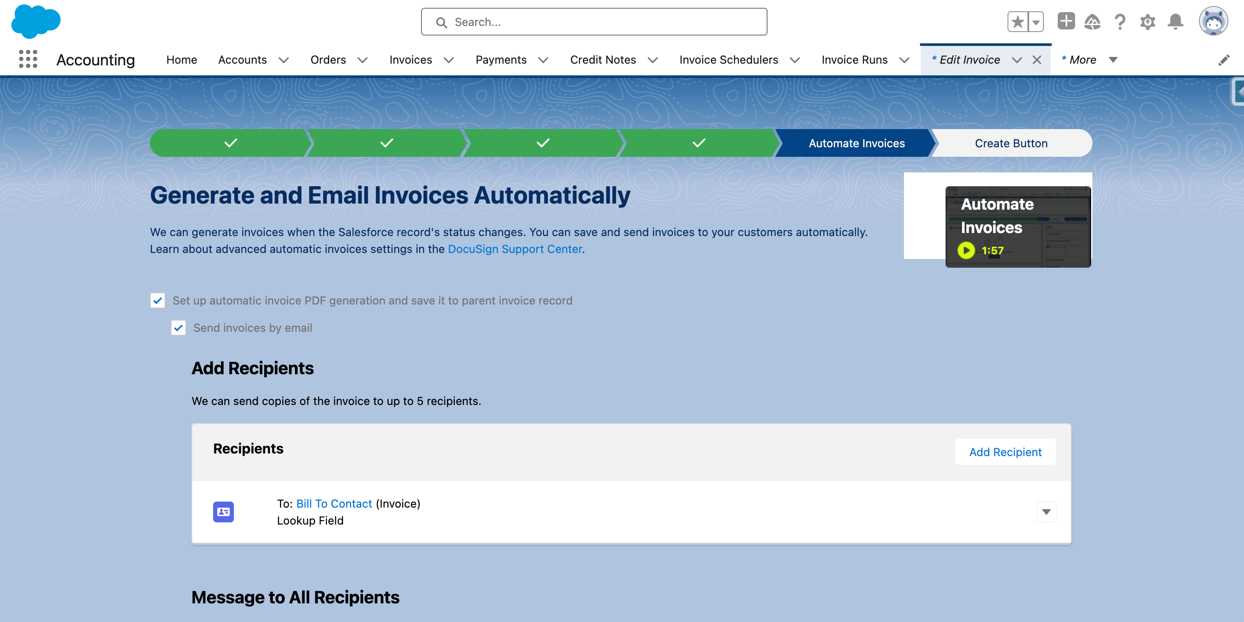Select the Automate Invoices tab
The width and height of the screenshot is (1244, 622).
[856, 143]
